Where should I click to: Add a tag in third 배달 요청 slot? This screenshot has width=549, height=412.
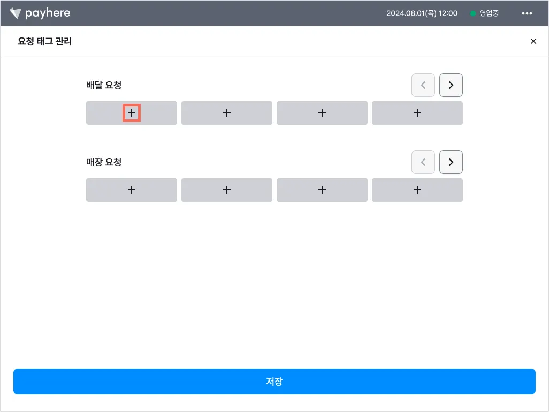point(322,113)
